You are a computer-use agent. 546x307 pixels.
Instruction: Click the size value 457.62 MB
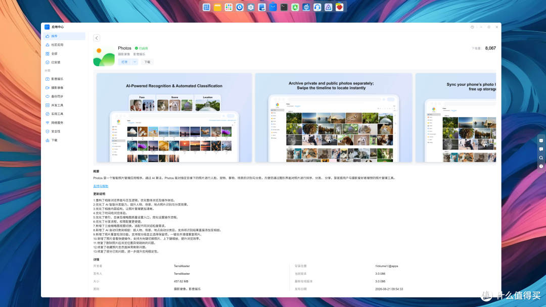click(181, 281)
